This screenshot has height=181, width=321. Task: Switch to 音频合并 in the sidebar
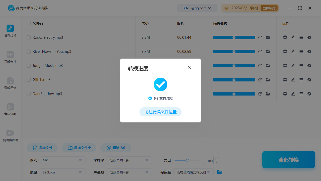click(x=10, y=57)
